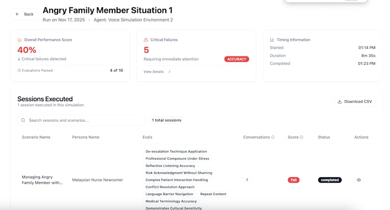The image size is (390, 210).
Task: Click the info icon beside Conversations
Action: [273, 137]
